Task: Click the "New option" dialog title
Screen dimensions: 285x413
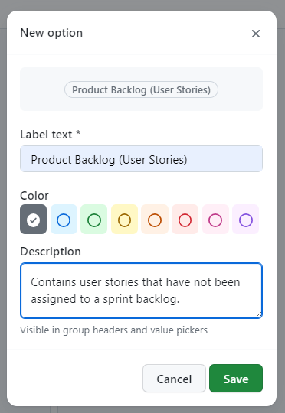Action: (51, 33)
